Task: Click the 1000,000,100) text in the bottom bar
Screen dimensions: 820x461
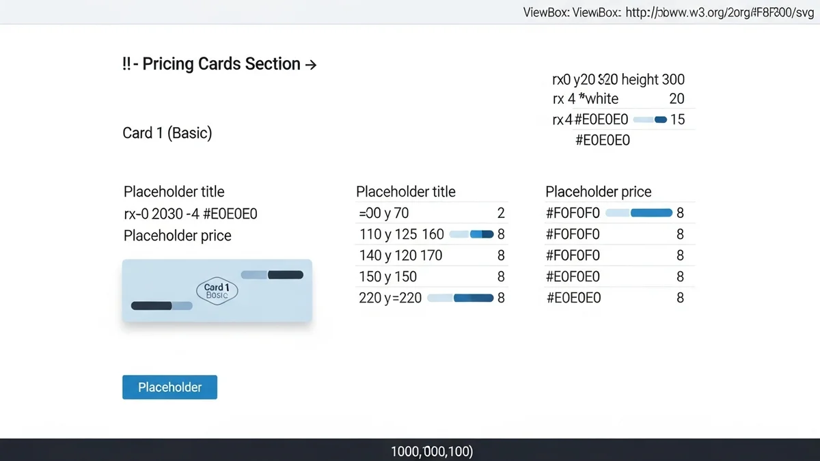Action: coord(432,451)
